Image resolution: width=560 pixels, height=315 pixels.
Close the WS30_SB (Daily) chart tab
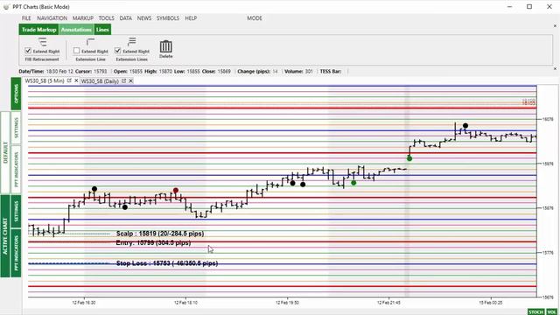click(130, 81)
